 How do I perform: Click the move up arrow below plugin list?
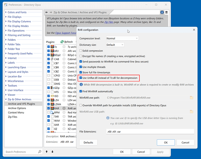(47, 152)
